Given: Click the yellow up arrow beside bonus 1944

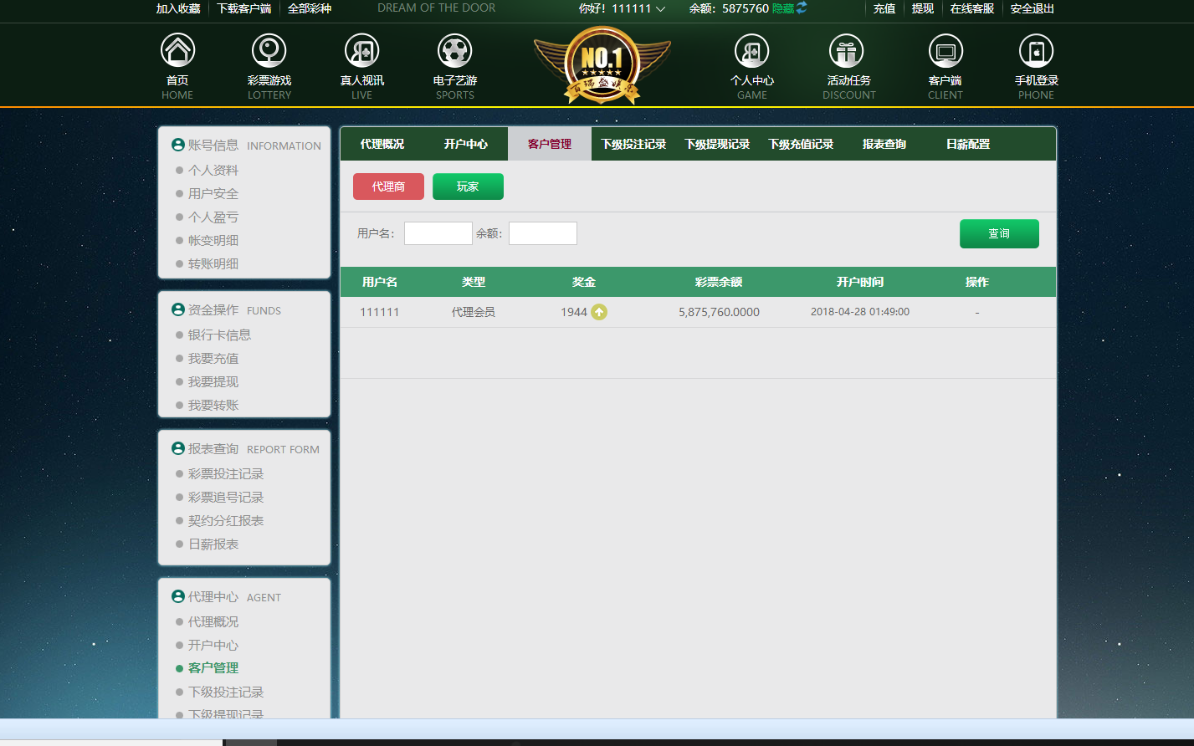Looking at the screenshot, I should tap(599, 312).
